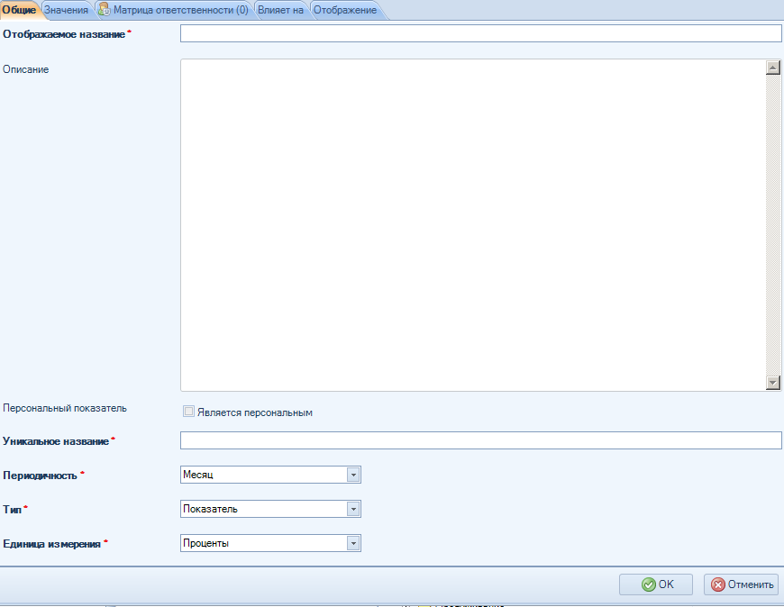This screenshot has width=784, height=607.
Task: Confirm the form with the OK button
Action: tap(655, 584)
